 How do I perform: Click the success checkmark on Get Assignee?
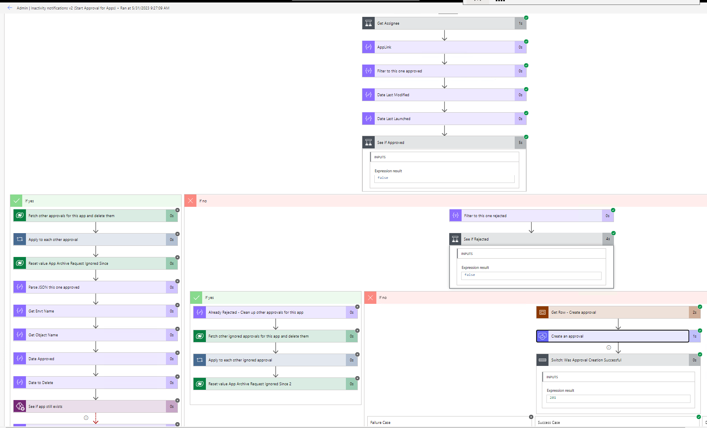(x=526, y=18)
